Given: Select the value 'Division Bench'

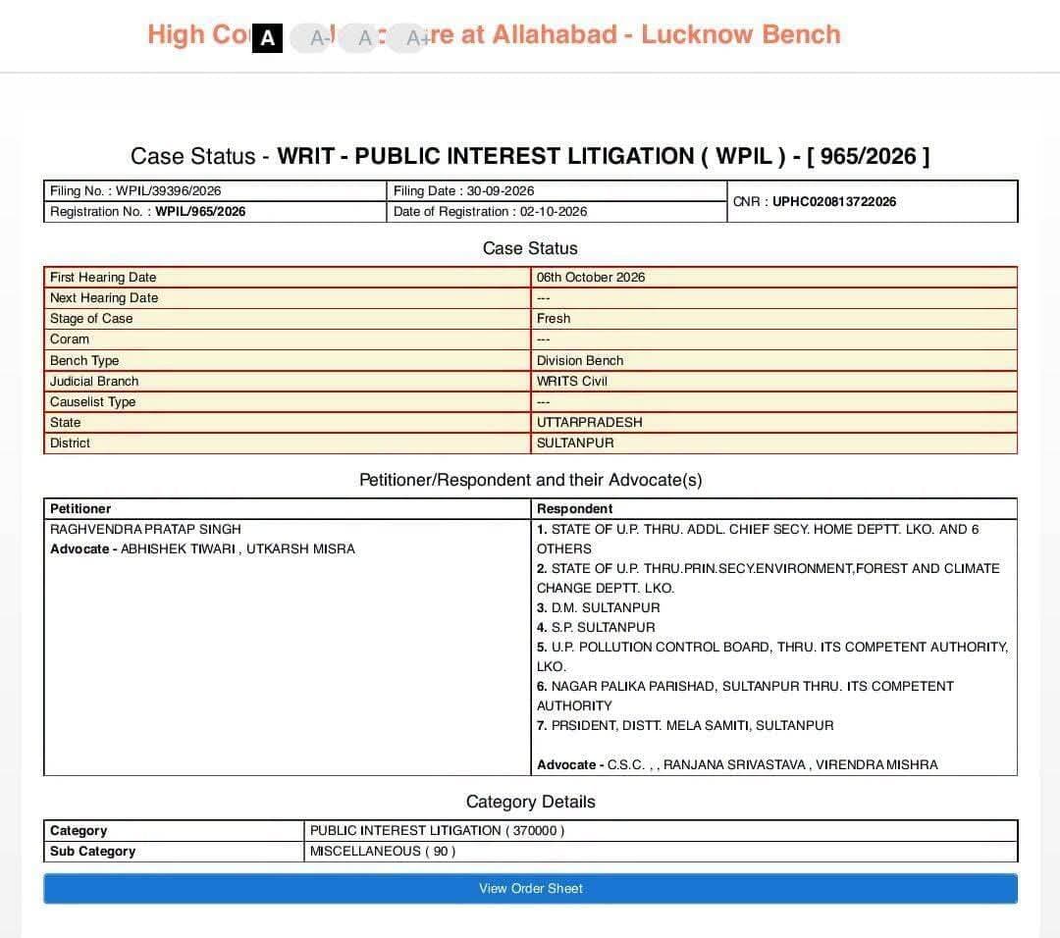Looking at the screenshot, I should click(x=580, y=360).
